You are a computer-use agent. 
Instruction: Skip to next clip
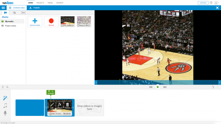pyautogui.click(x=165, y=87)
